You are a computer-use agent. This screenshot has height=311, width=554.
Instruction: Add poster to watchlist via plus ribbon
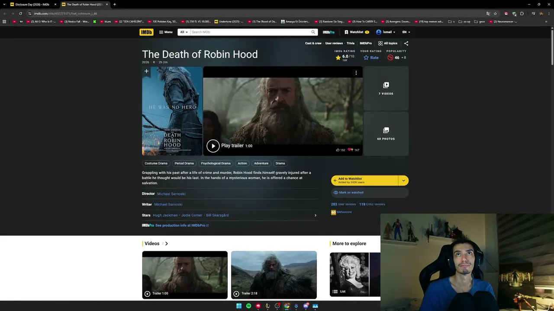pyautogui.click(x=146, y=71)
